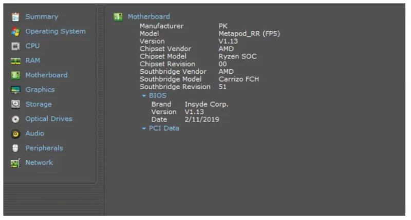The image size is (411, 220).
Task: Click the CPU chip icon
Action: pos(15,46)
